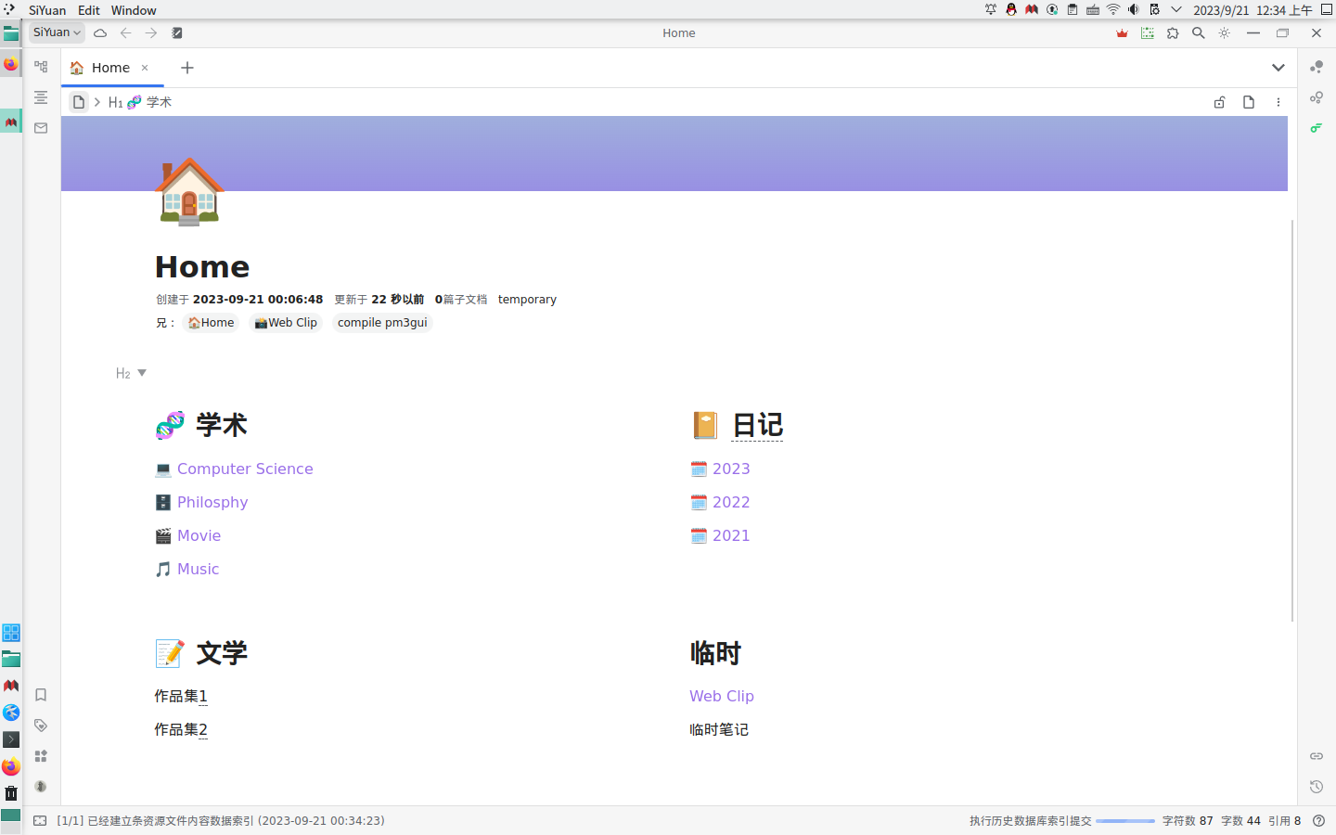The height and width of the screenshot is (835, 1336).
Task: Open the Web Clip link under 临时
Action: coord(722,696)
